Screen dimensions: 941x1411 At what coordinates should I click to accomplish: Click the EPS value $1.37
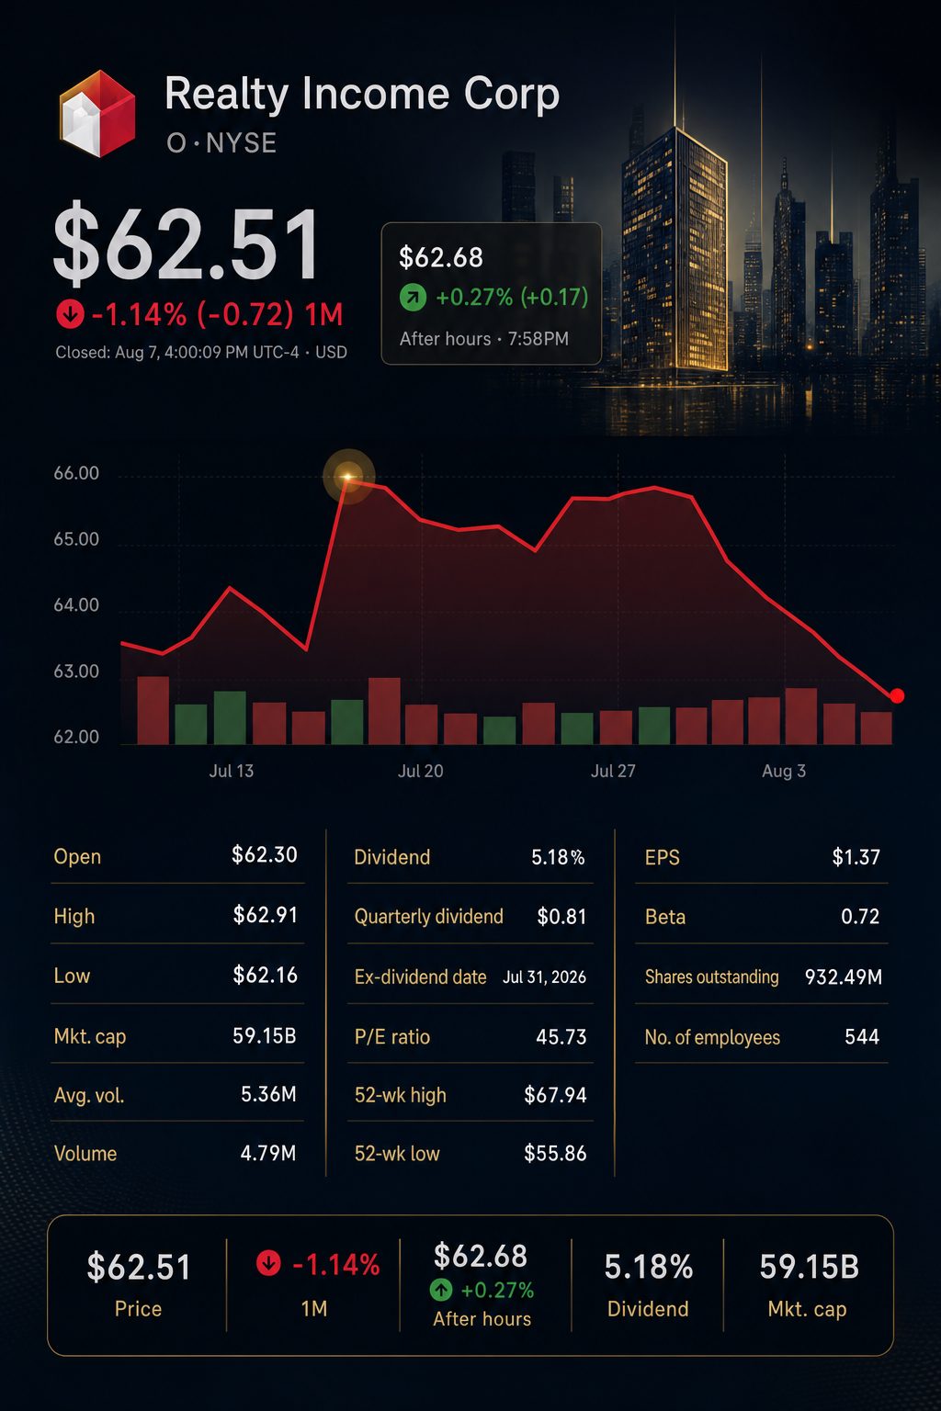pyautogui.click(x=856, y=857)
